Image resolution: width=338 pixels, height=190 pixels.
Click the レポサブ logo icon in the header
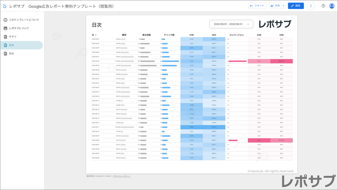point(5,6)
